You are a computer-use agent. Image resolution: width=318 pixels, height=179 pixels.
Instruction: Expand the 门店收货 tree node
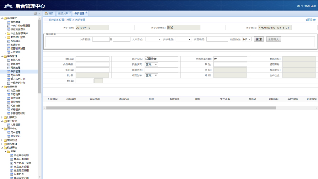[2, 117]
